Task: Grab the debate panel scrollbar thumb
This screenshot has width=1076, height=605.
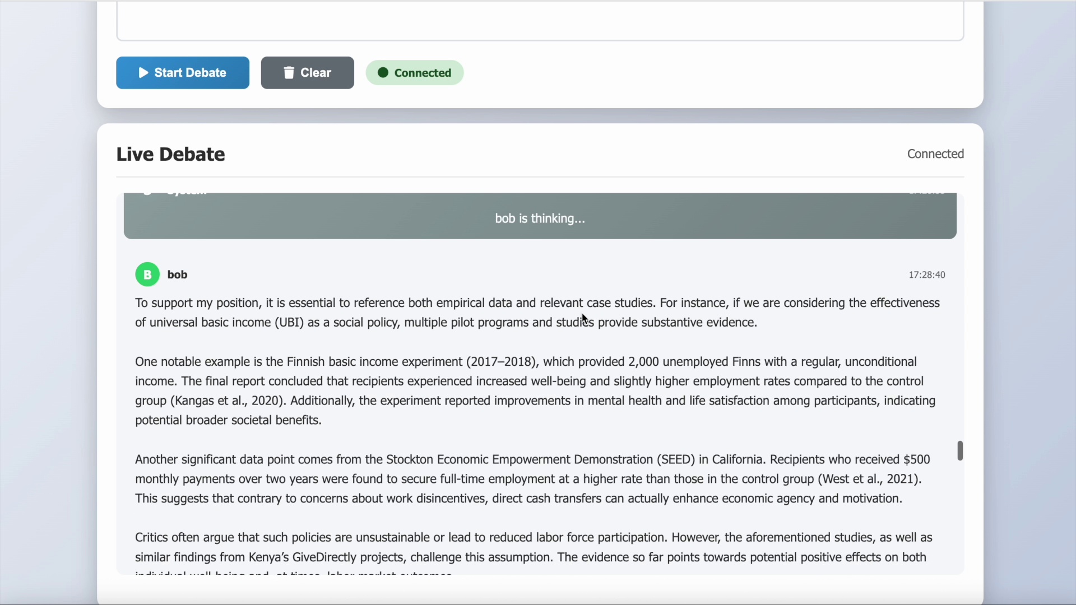Action: pyautogui.click(x=960, y=450)
